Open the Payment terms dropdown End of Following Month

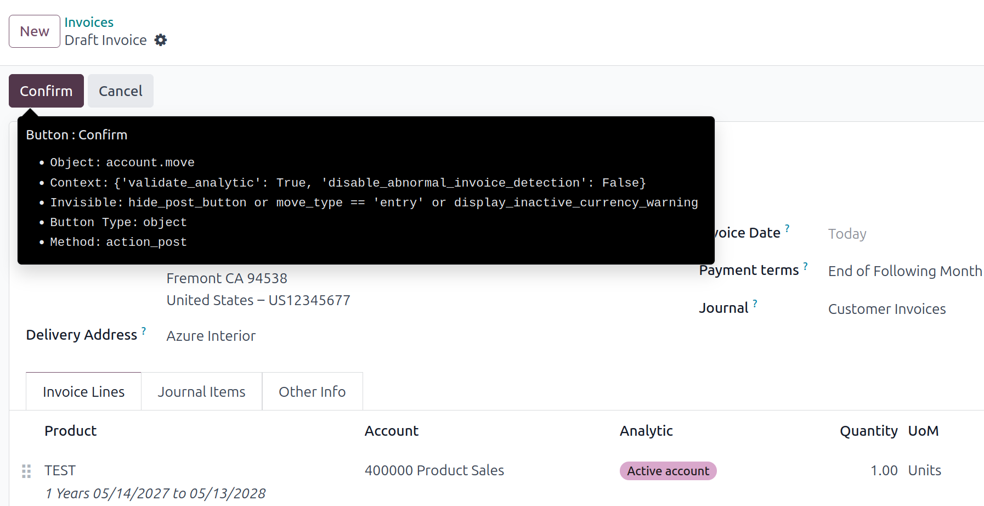[904, 271]
